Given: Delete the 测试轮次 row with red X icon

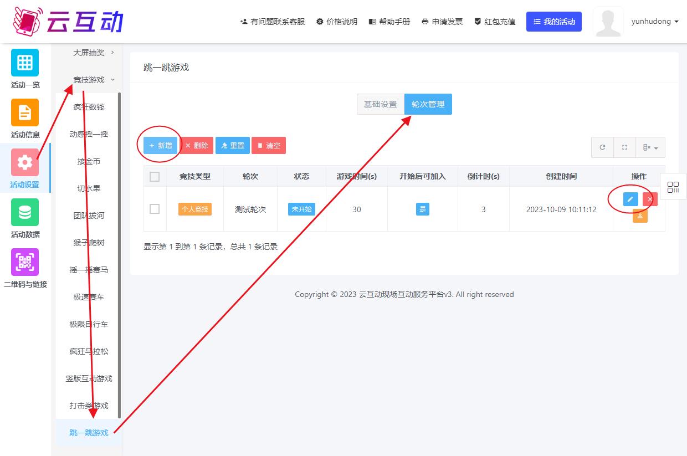Looking at the screenshot, I should pyautogui.click(x=650, y=199).
